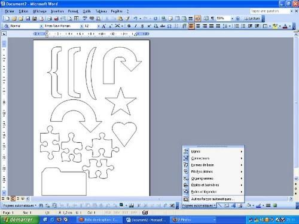Click the Undo arrow icon

136,19
